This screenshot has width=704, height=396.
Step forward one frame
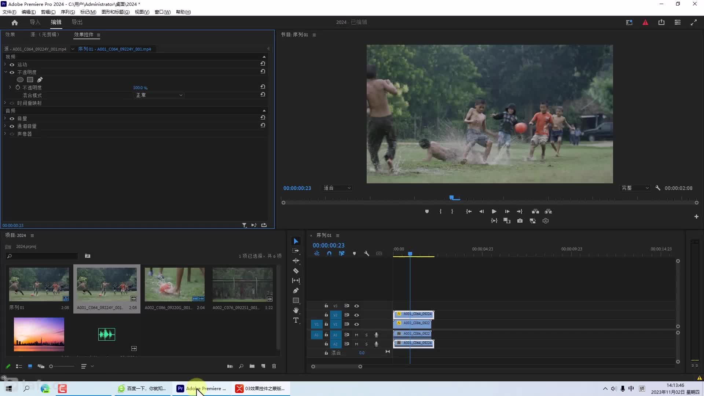(507, 212)
